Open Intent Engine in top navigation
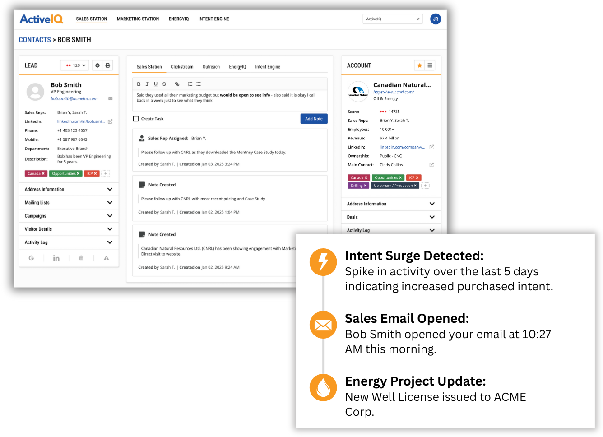Viewport: 603px width, 437px height. (213, 19)
